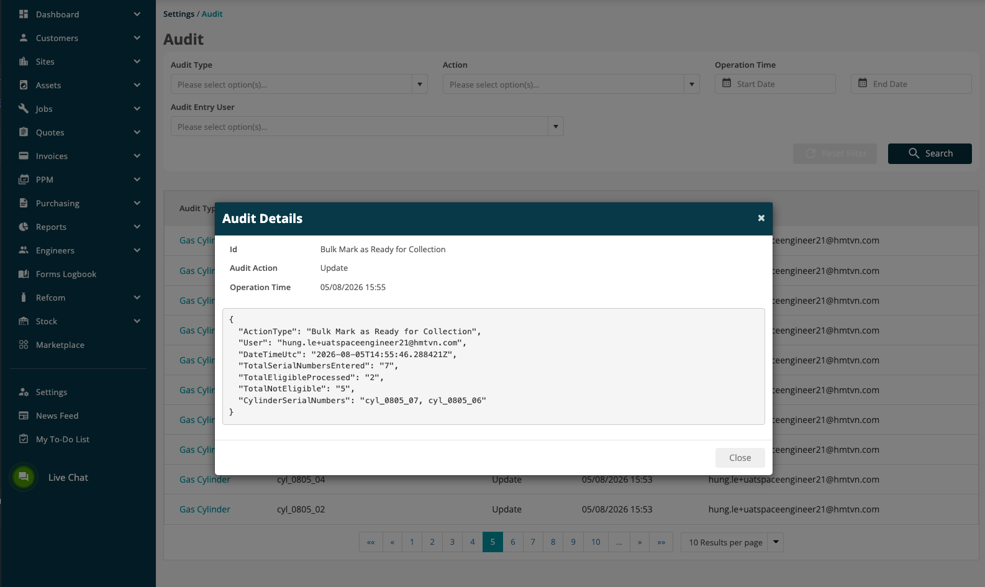Click the Start Date calendar icon
Image resolution: width=985 pixels, height=587 pixels.
(x=727, y=83)
